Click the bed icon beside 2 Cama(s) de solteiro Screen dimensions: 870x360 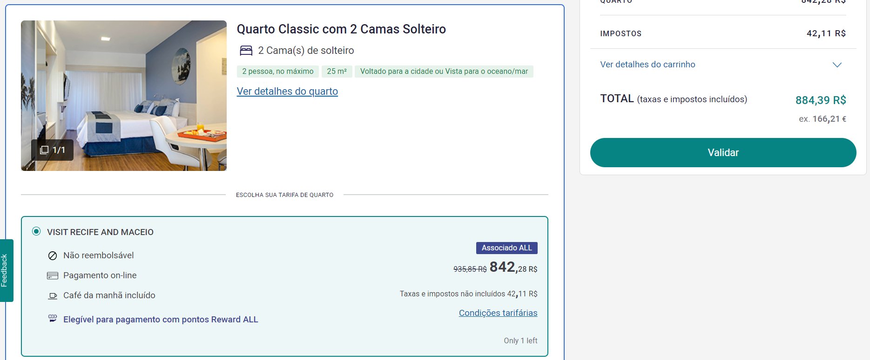pos(246,50)
